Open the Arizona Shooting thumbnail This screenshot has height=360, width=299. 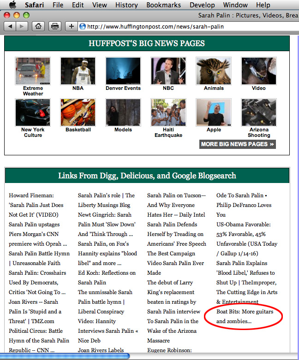point(259,112)
